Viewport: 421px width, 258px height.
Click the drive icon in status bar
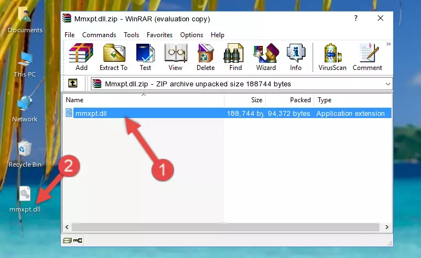pyautogui.click(x=67, y=241)
